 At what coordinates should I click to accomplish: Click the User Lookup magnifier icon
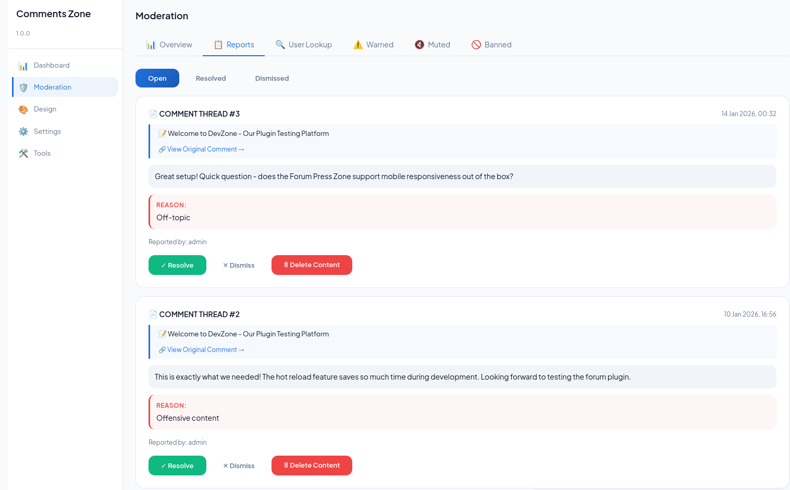pyautogui.click(x=280, y=45)
